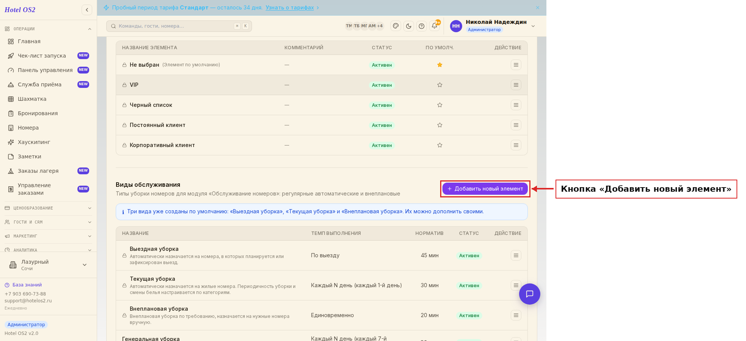Collapse the Операции section
Viewport: 746px width, 341px height.
click(48, 29)
